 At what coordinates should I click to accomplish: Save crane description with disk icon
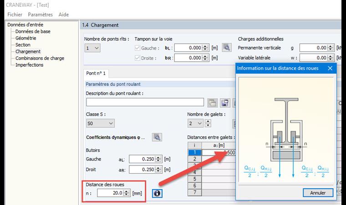[225, 103]
